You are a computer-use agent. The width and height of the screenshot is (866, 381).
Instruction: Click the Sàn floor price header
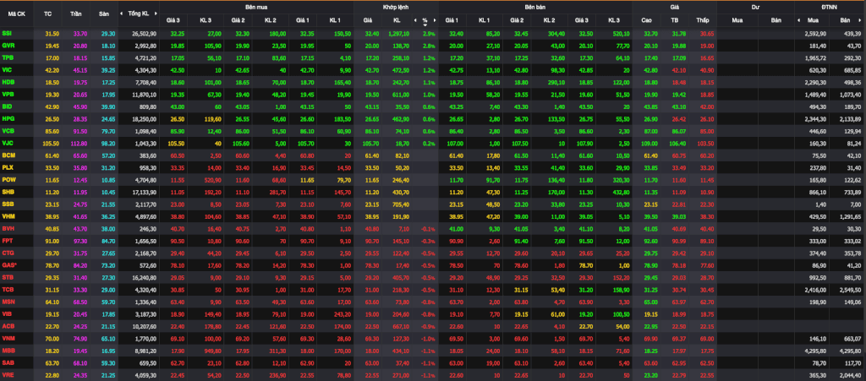[103, 13]
